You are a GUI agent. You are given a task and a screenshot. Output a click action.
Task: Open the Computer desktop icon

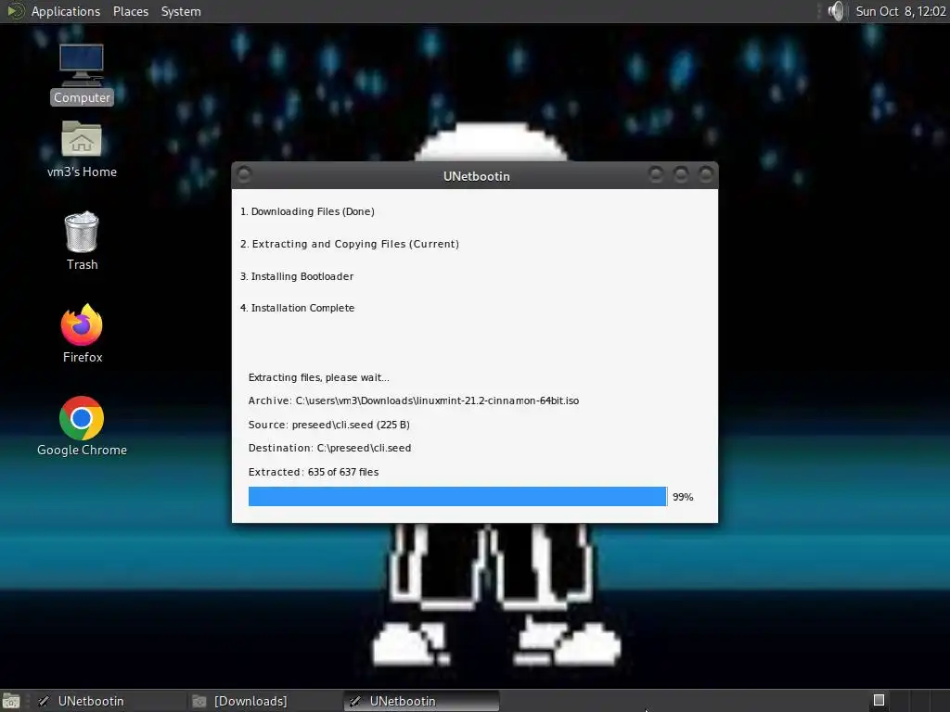pyautogui.click(x=82, y=74)
